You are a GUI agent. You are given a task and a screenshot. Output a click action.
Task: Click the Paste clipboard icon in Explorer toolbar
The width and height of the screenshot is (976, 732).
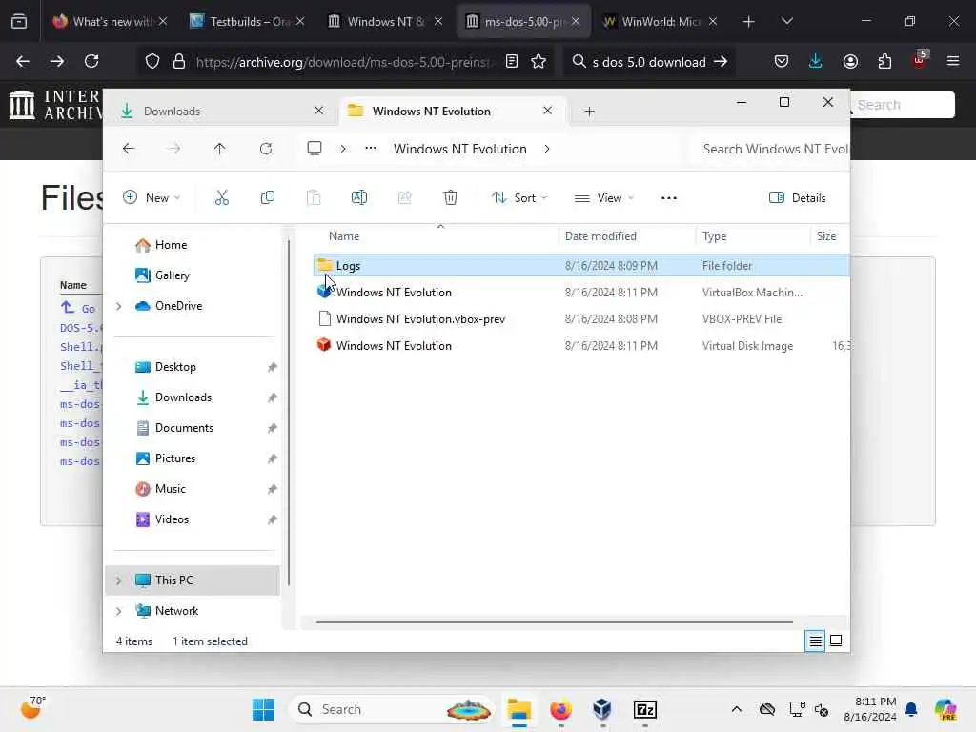pos(314,198)
